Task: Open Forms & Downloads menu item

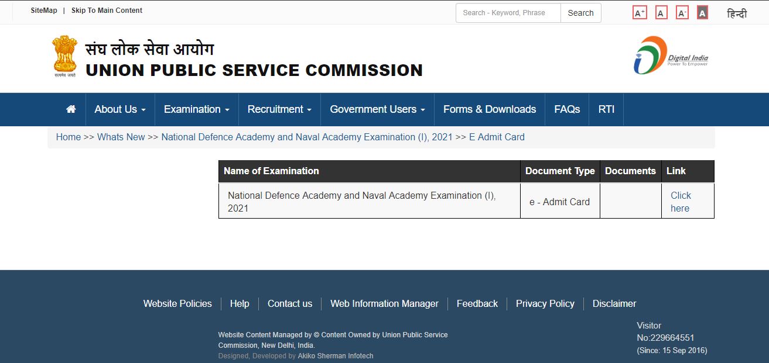Action: click(490, 109)
